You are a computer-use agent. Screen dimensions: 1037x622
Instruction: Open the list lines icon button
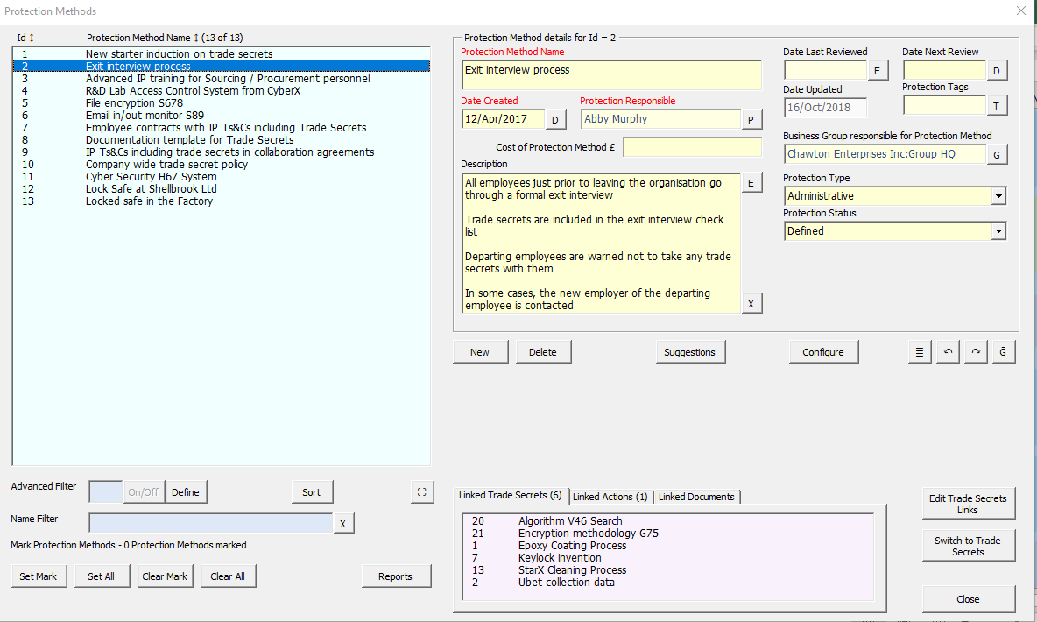[x=919, y=352]
